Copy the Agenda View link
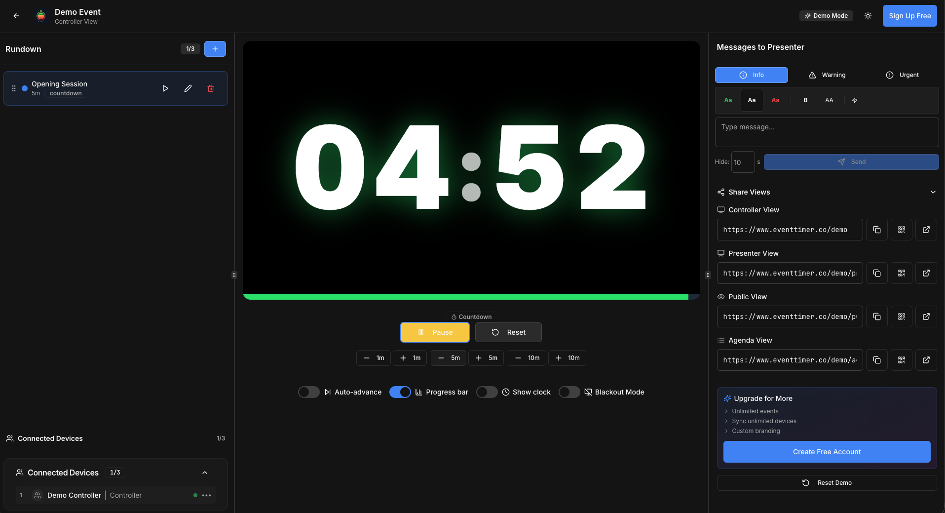This screenshot has width=945, height=513. pyautogui.click(x=876, y=359)
